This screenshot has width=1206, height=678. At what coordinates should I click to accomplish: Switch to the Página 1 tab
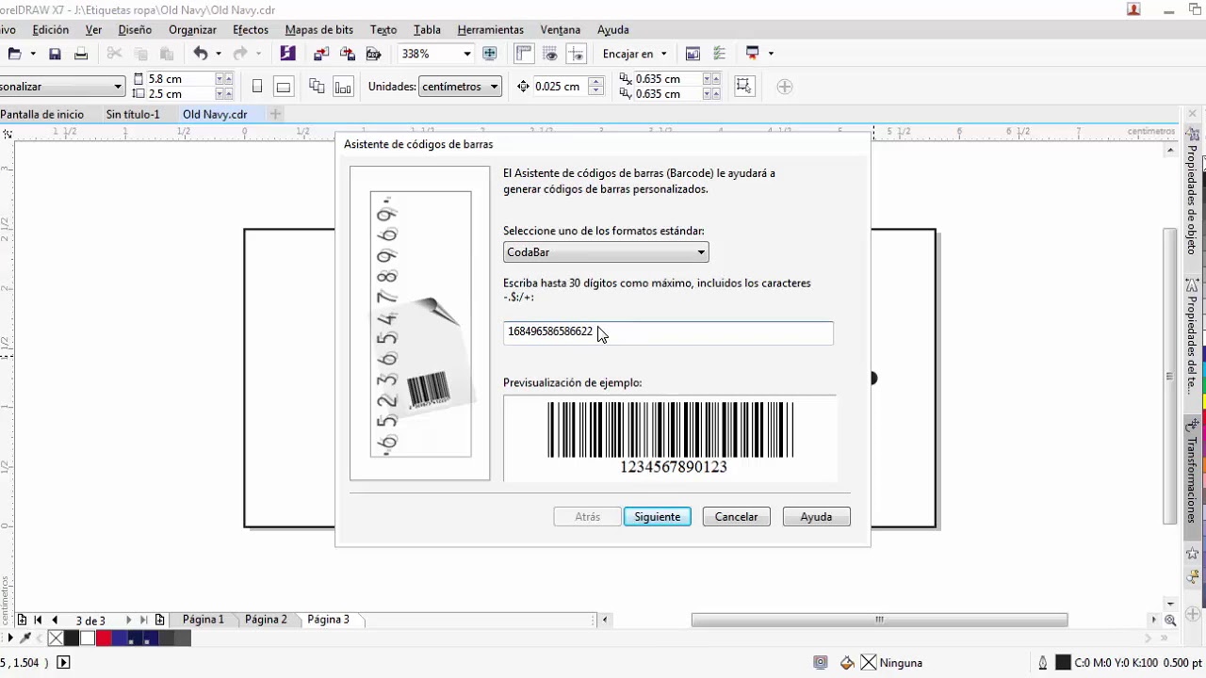click(x=204, y=620)
